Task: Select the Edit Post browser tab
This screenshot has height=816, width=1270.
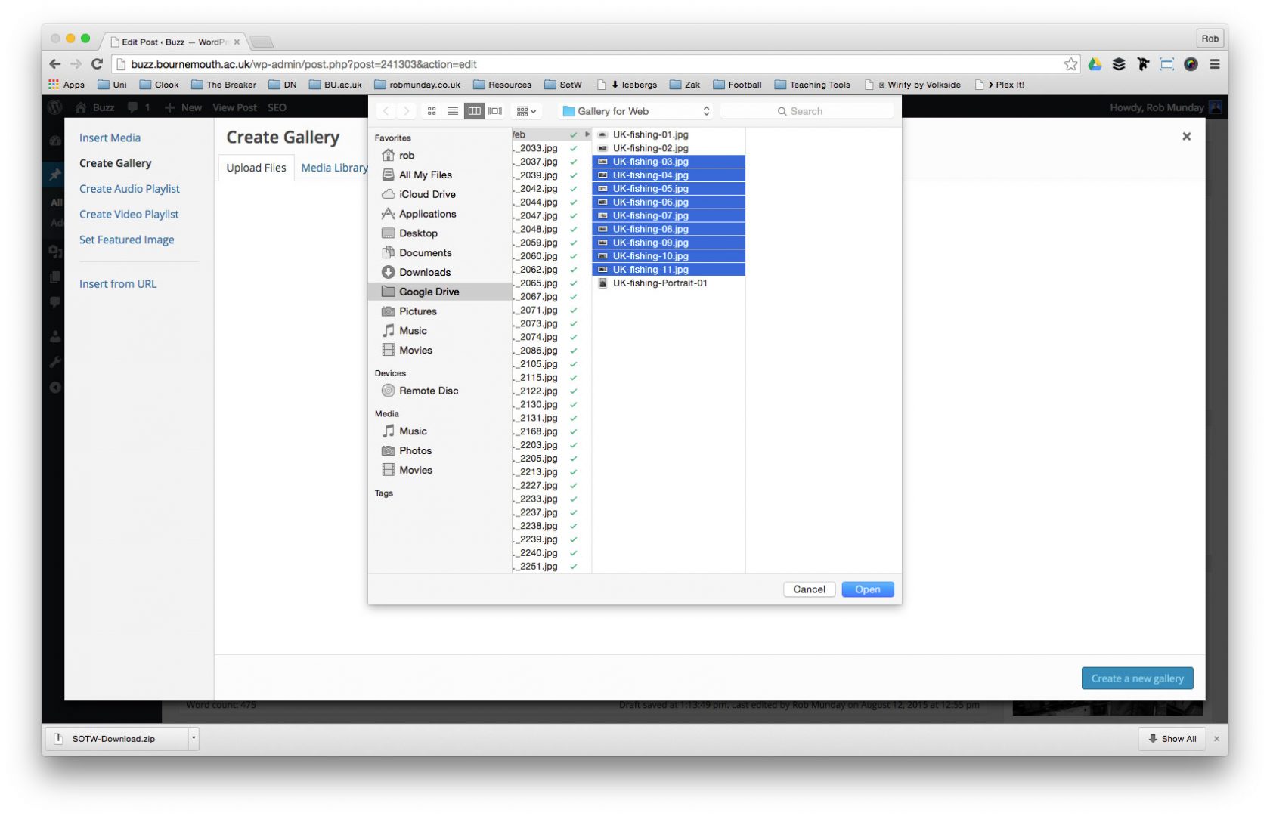Action: pos(174,42)
